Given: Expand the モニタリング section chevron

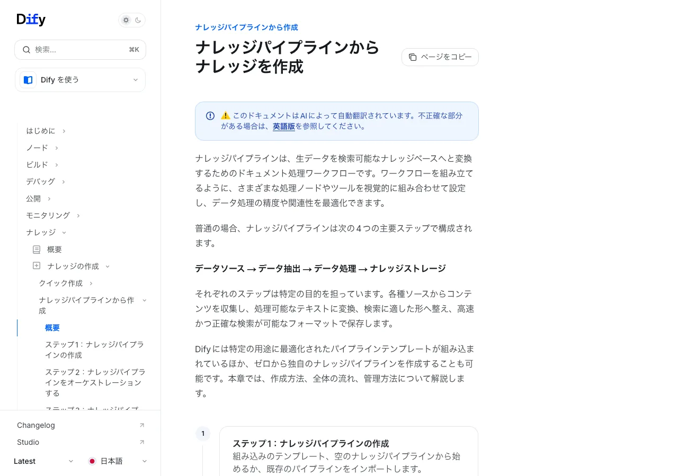Looking at the screenshot, I should pyautogui.click(x=78, y=215).
